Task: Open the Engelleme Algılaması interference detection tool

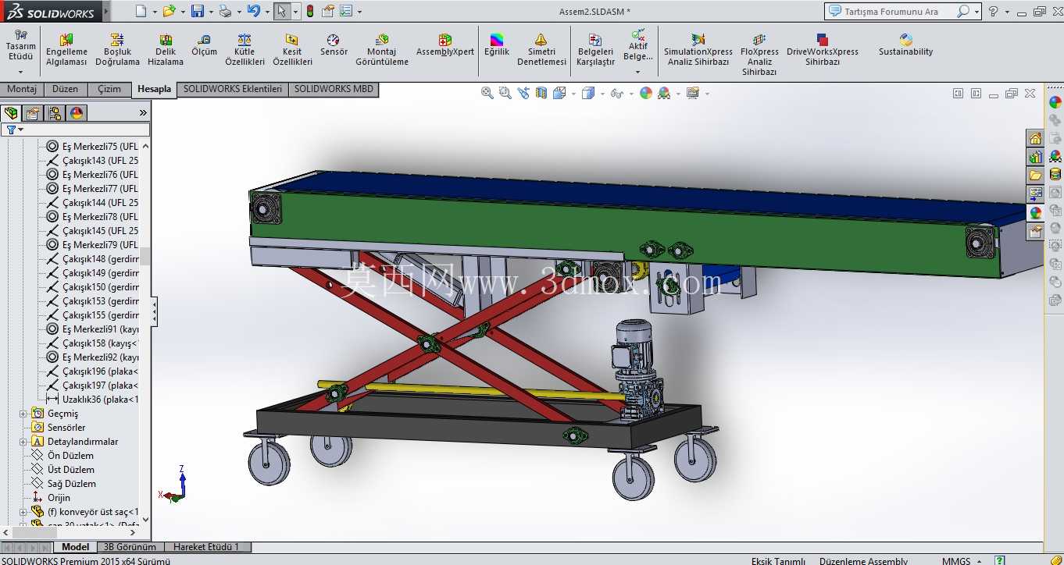Action: (x=66, y=49)
